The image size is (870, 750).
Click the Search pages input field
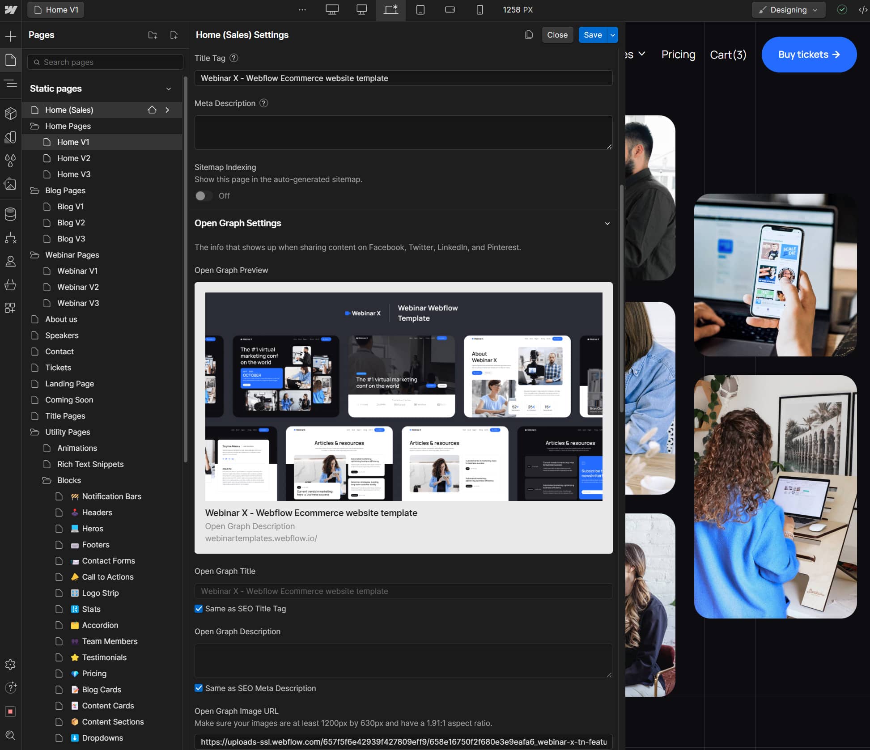pos(105,62)
